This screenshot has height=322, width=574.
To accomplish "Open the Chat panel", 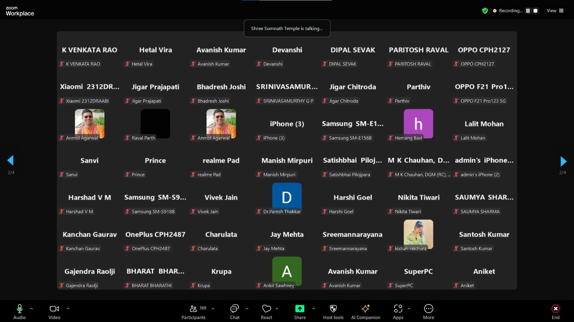I will [235, 311].
